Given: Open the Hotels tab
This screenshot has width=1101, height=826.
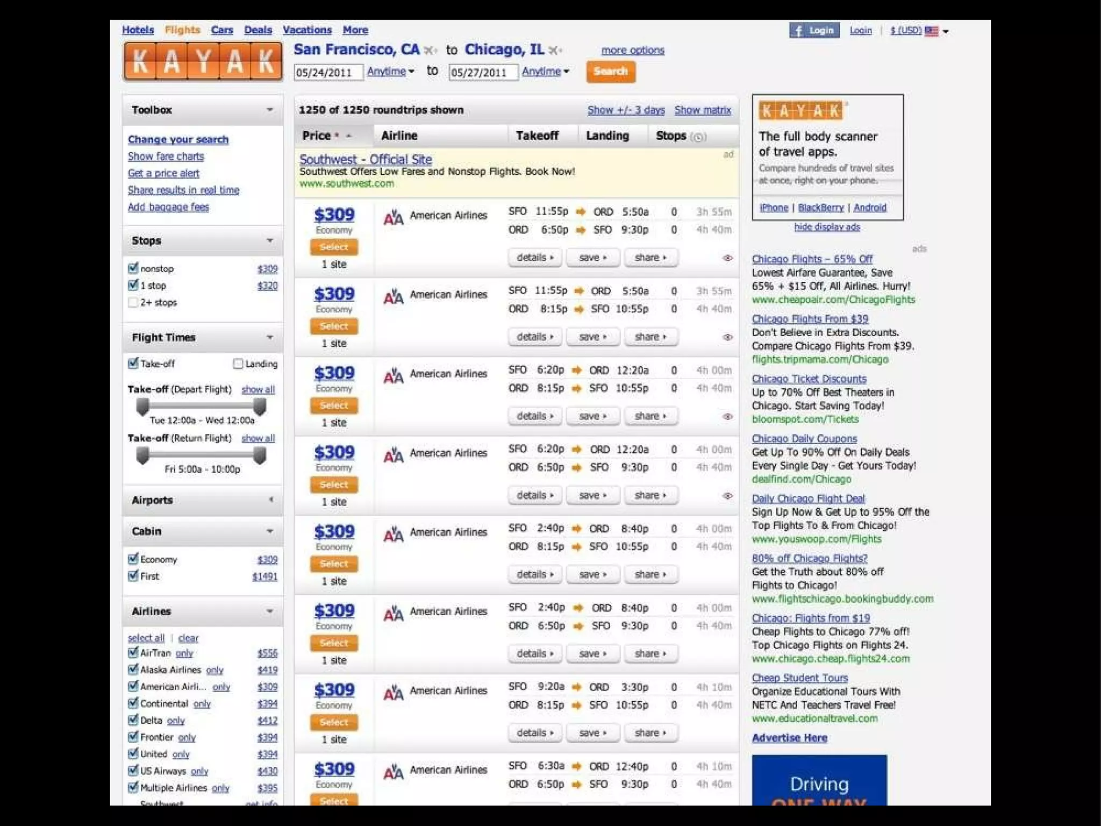Looking at the screenshot, I should pos(138,30).
